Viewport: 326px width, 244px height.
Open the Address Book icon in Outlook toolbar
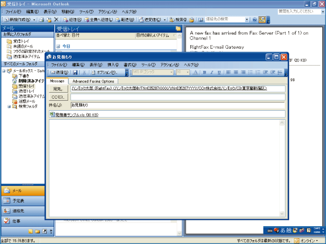coord(200,20)
